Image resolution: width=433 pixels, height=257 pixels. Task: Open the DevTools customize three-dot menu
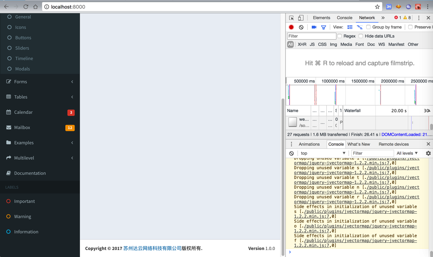[419, 18]
